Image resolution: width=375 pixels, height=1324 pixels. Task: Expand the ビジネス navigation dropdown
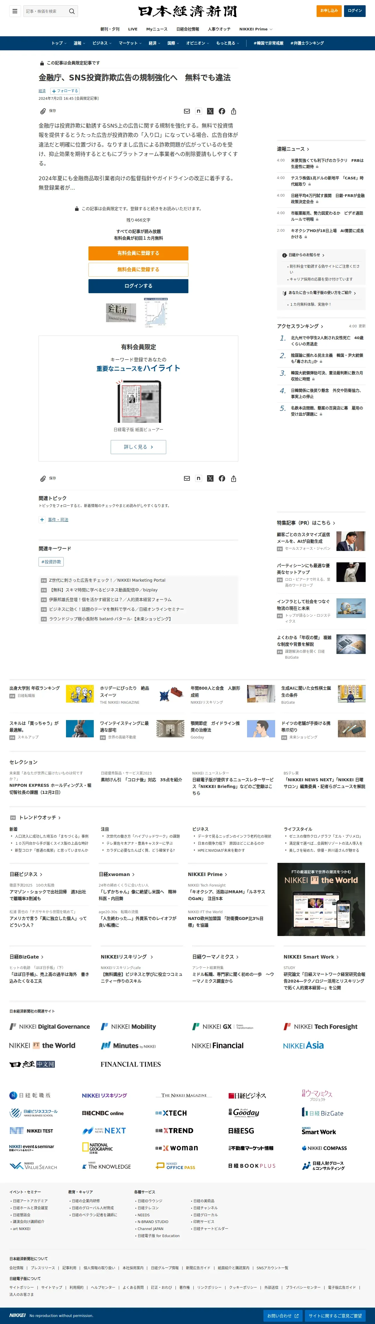(102, 43)
